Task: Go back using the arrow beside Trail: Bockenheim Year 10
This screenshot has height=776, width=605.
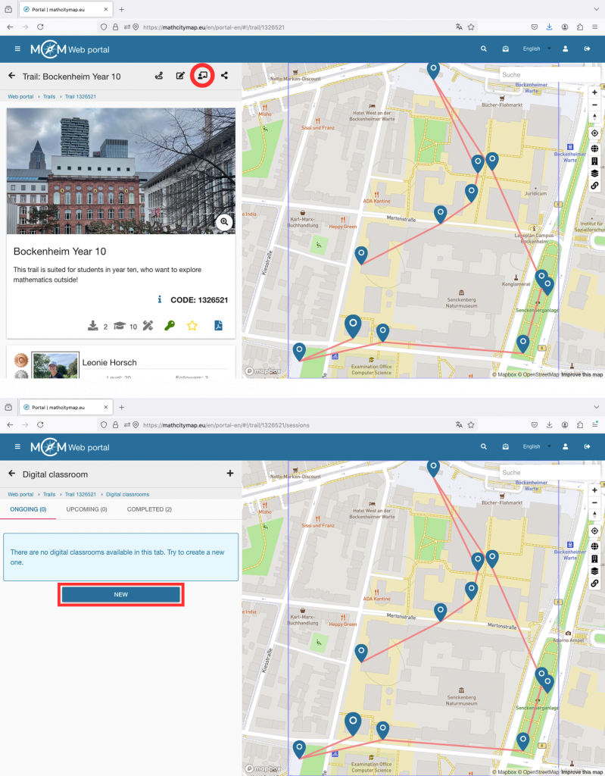Action: tap(11, 76)
